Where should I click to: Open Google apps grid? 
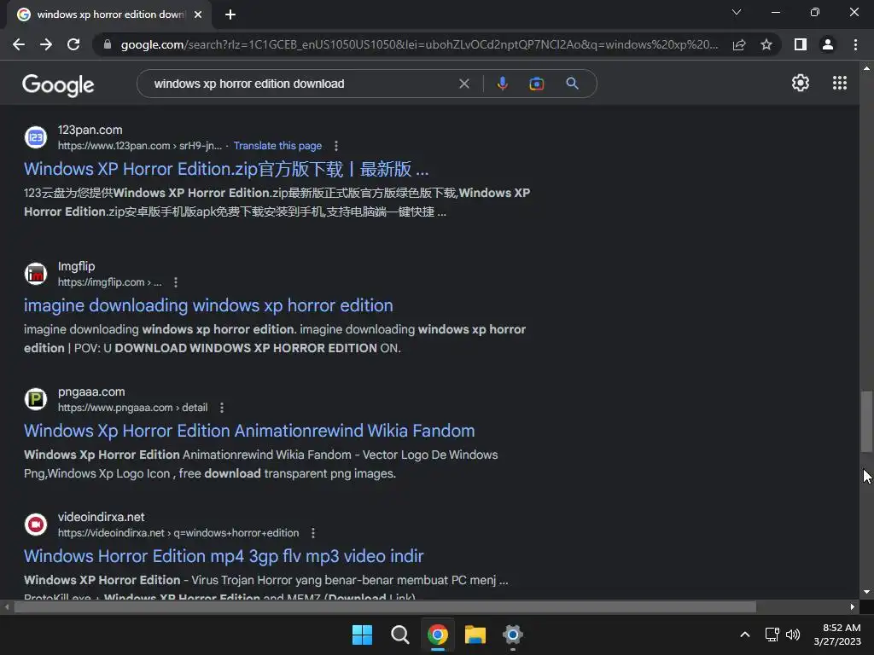pos(840,83)
